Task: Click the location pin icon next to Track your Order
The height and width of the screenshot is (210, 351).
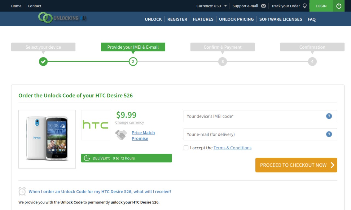Action: 305,6
